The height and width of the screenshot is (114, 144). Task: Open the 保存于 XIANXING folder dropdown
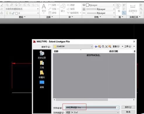point(73,47)
